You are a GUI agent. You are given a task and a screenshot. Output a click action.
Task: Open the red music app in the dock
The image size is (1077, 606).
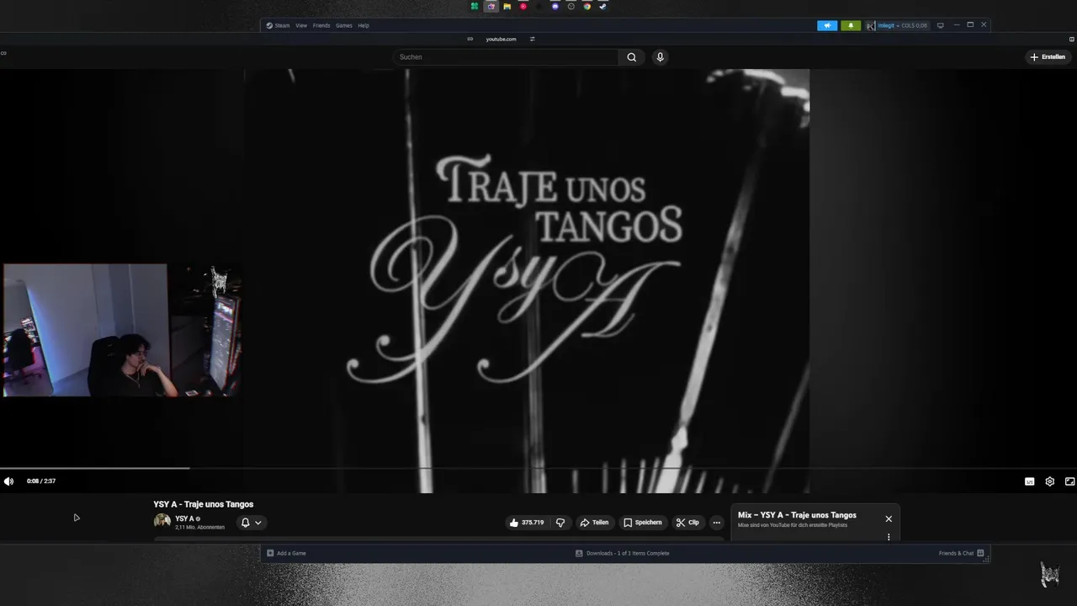point(523,6)
